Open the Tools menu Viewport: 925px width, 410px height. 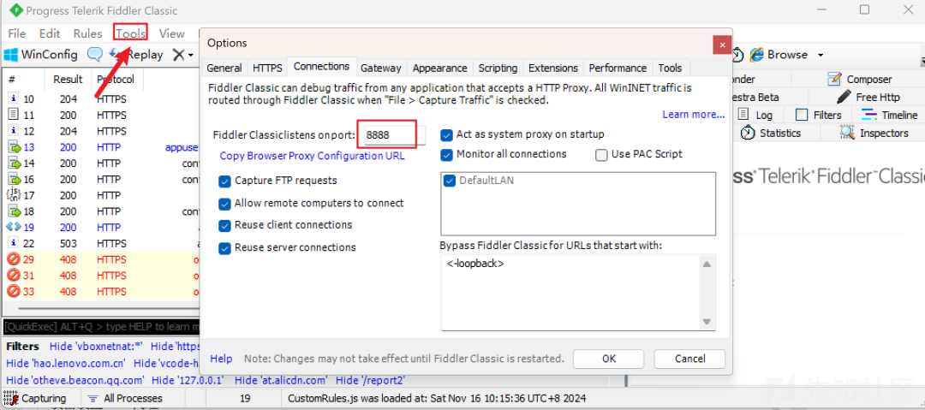130,33
